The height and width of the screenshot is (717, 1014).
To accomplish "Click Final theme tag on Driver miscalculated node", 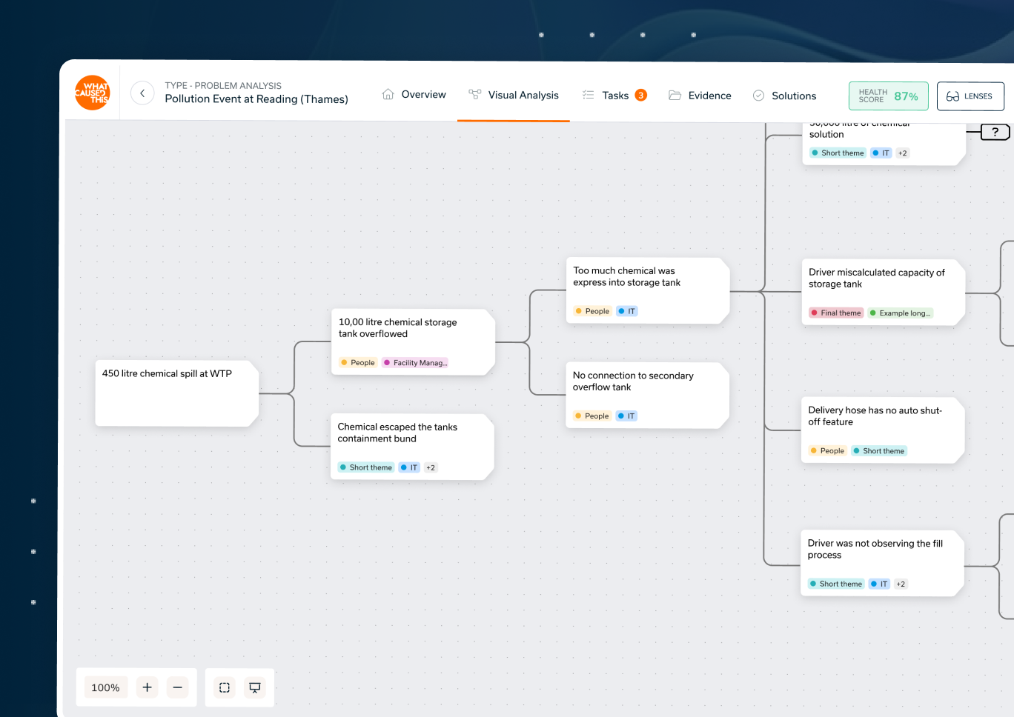I will click(836, 313).
